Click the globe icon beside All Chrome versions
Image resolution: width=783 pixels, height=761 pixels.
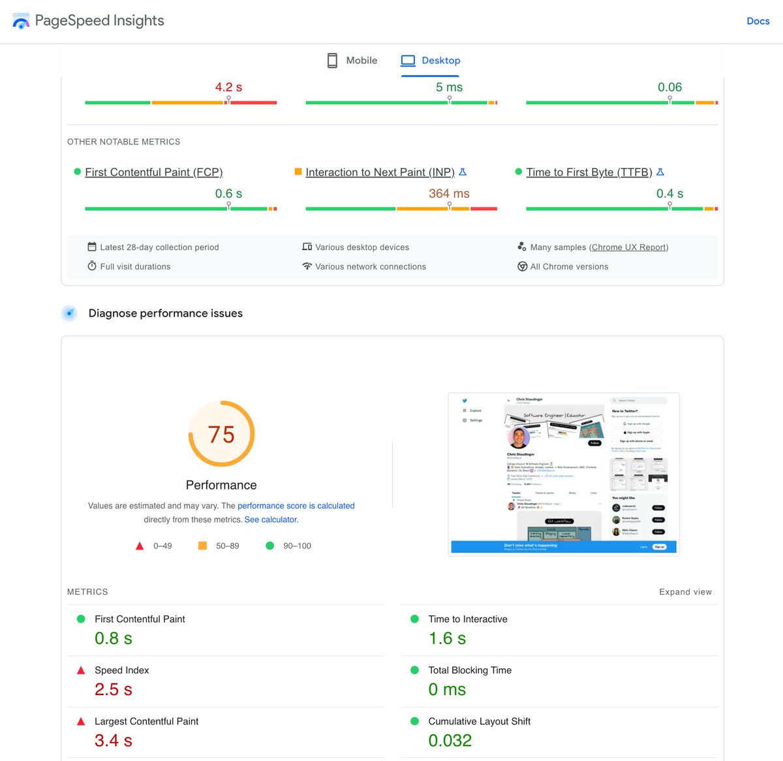(x=523, y=266)
